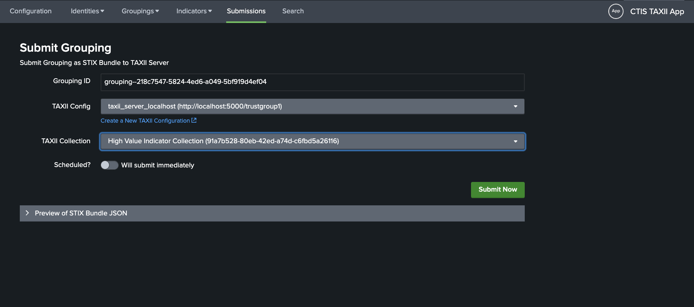
Task: Click the circular App icon
Action: click(616, 11)
